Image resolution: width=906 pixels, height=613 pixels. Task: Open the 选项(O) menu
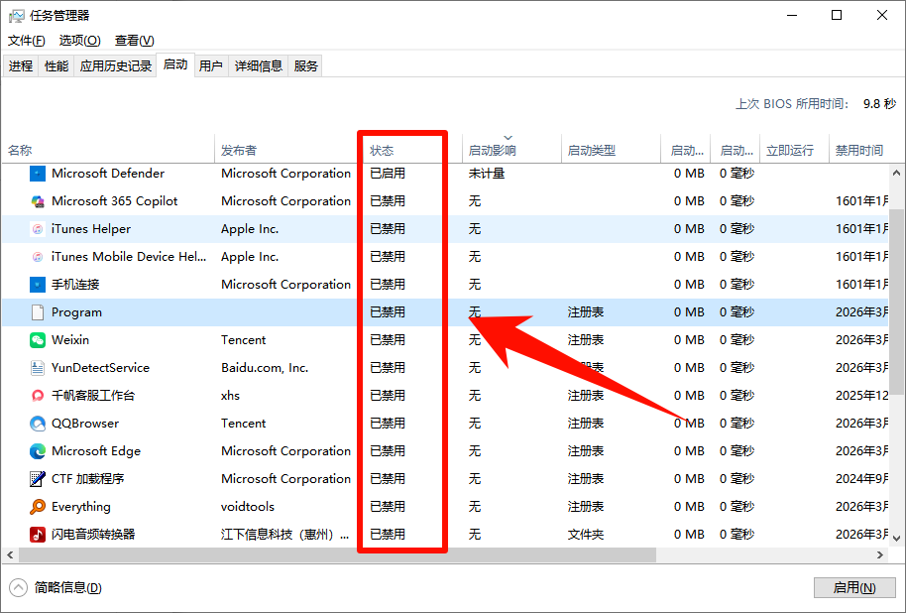click(79, 41)
